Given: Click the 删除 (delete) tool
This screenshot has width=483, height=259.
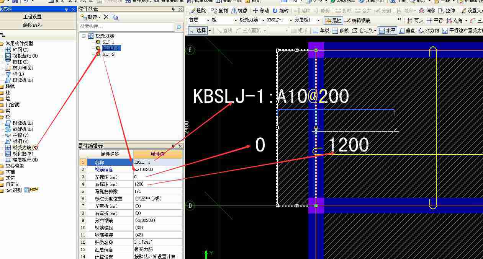Looking at the screenshot, I should coord(198,11).
